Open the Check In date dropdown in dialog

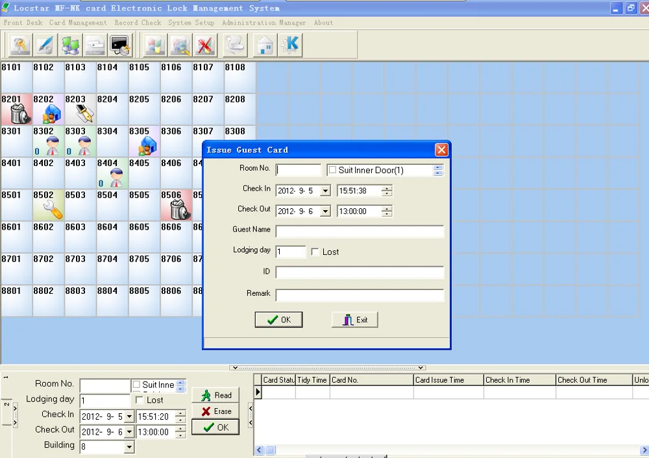[x=325, y=191]
